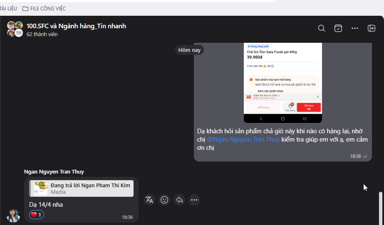
Task: Click the heart reaction counter
Action: (x=37, y=215)
